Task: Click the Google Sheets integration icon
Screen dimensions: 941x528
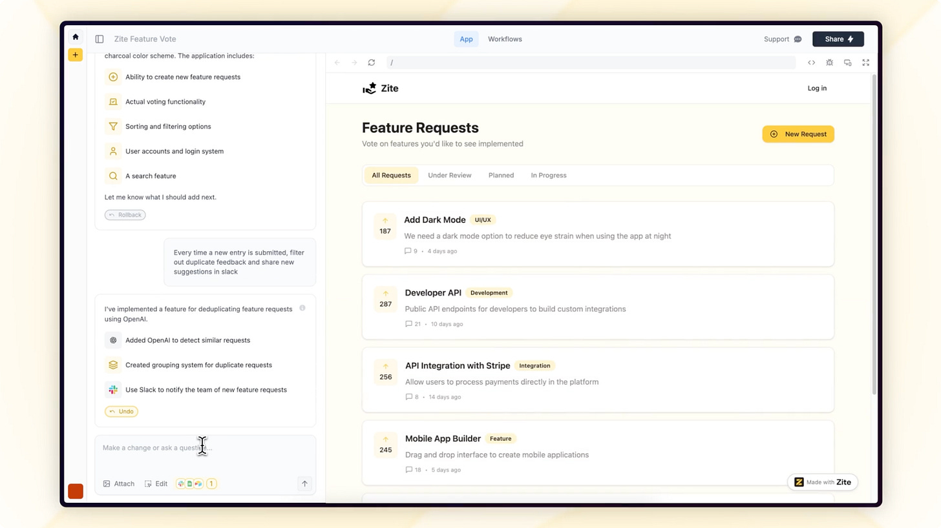Action: point(190,483)
